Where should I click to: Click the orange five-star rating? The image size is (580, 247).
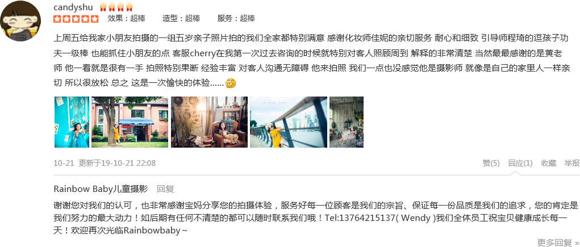pyautogui.click(x=76, y=19)
